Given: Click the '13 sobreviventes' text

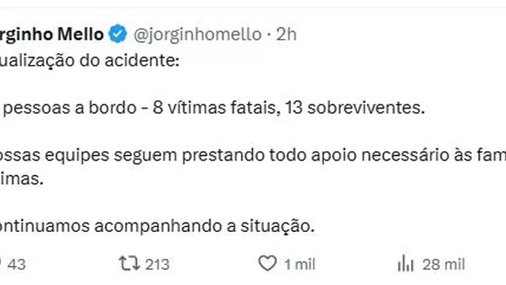Looking at the screenshot, I should pos(355,108).
